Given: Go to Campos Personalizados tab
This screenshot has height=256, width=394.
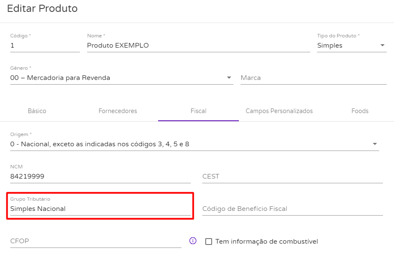Looking at the screenshot, I should (279, 111).
